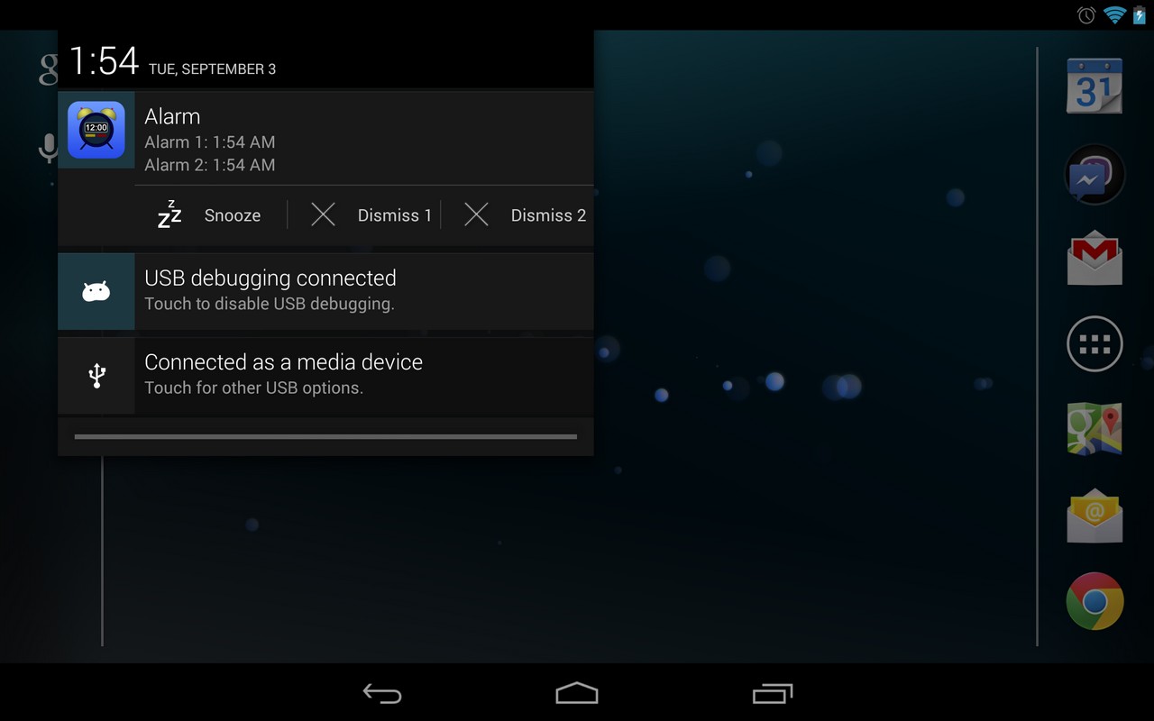Image resolution: width=1154 pixels, height=721 pixels.
Task: Open the Recent apps button
Action: coord(773,693)
